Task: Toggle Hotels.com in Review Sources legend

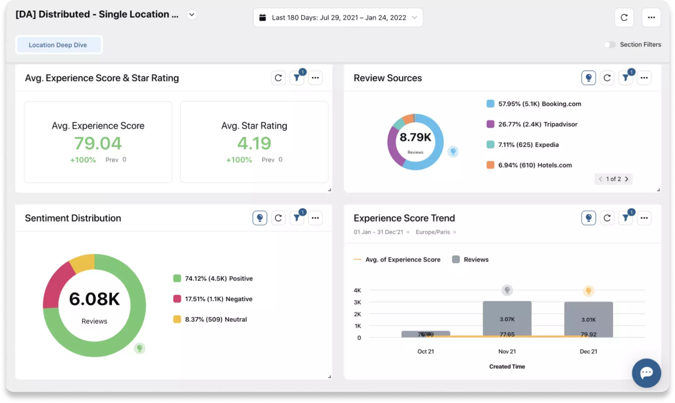Action: pos(529,165)
